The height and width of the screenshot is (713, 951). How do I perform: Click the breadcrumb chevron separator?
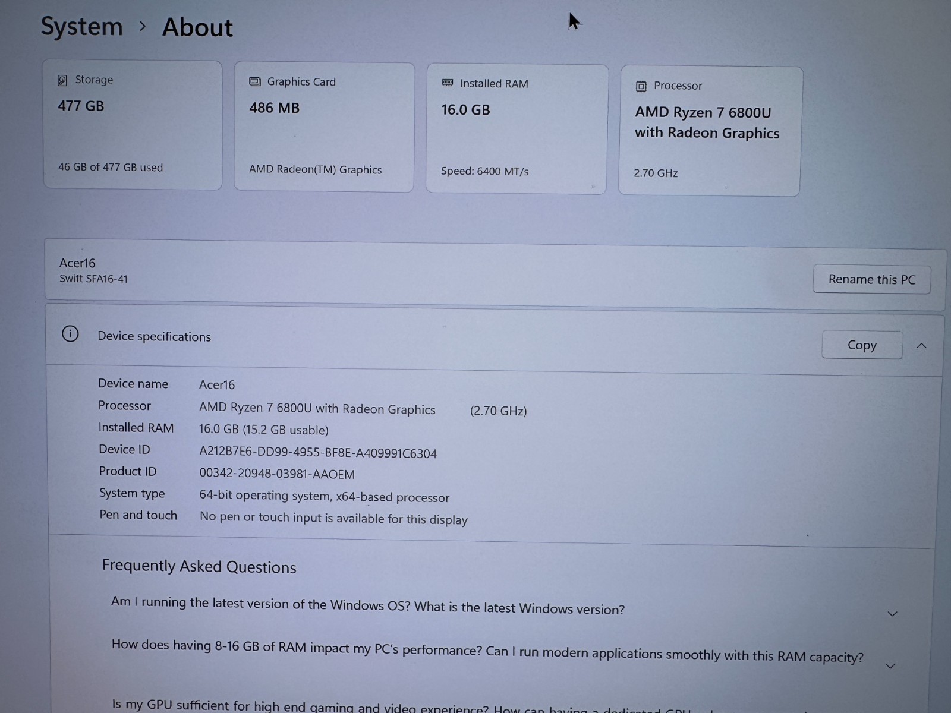pyautogui.click(x=142, y=26)
